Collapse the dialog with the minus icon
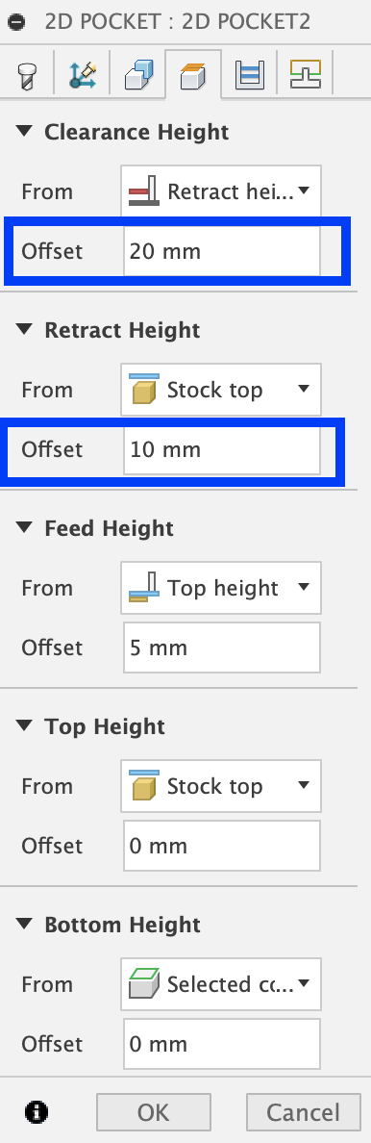The height and width of the screenshot is (1143, 371). point(16,22)
